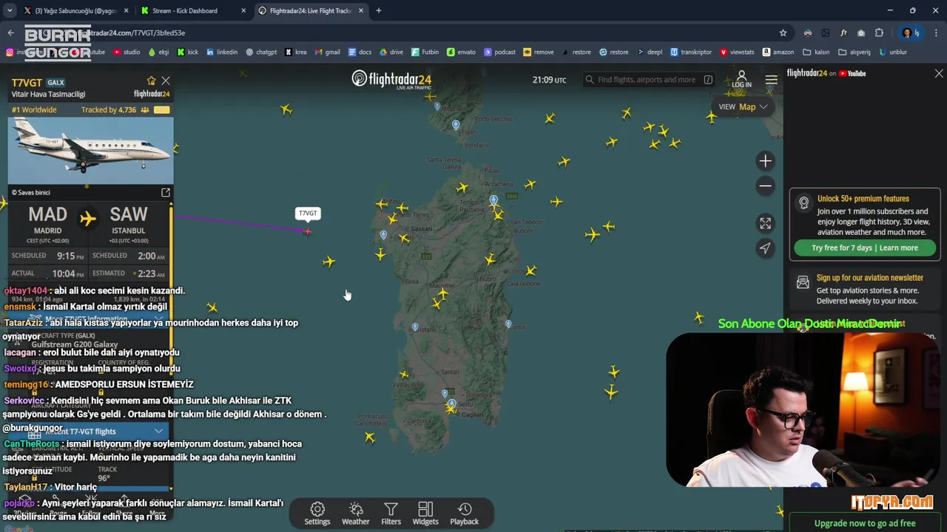Screen dimensions: 947x532
Task: Open aircraft photo source via external-link icon
Action: coord(166,192)
